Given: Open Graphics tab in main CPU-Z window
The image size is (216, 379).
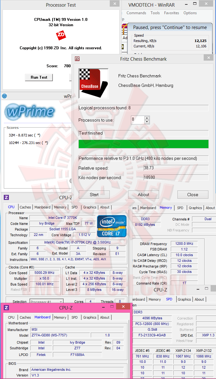Looking at the screenshot, I should pyautogui.click(x=90, y=207).
